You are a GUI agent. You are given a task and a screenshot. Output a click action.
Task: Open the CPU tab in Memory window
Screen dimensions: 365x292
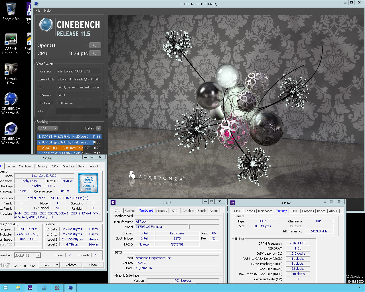click(237, 211)
